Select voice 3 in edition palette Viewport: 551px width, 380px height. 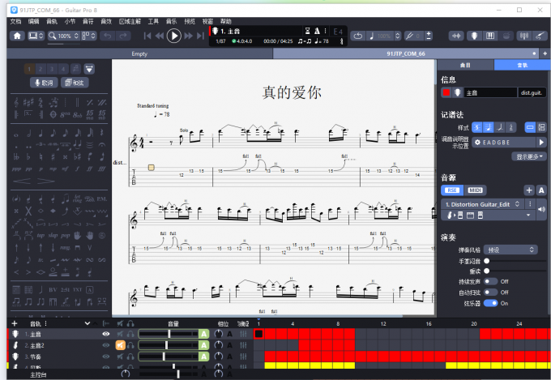52,69
